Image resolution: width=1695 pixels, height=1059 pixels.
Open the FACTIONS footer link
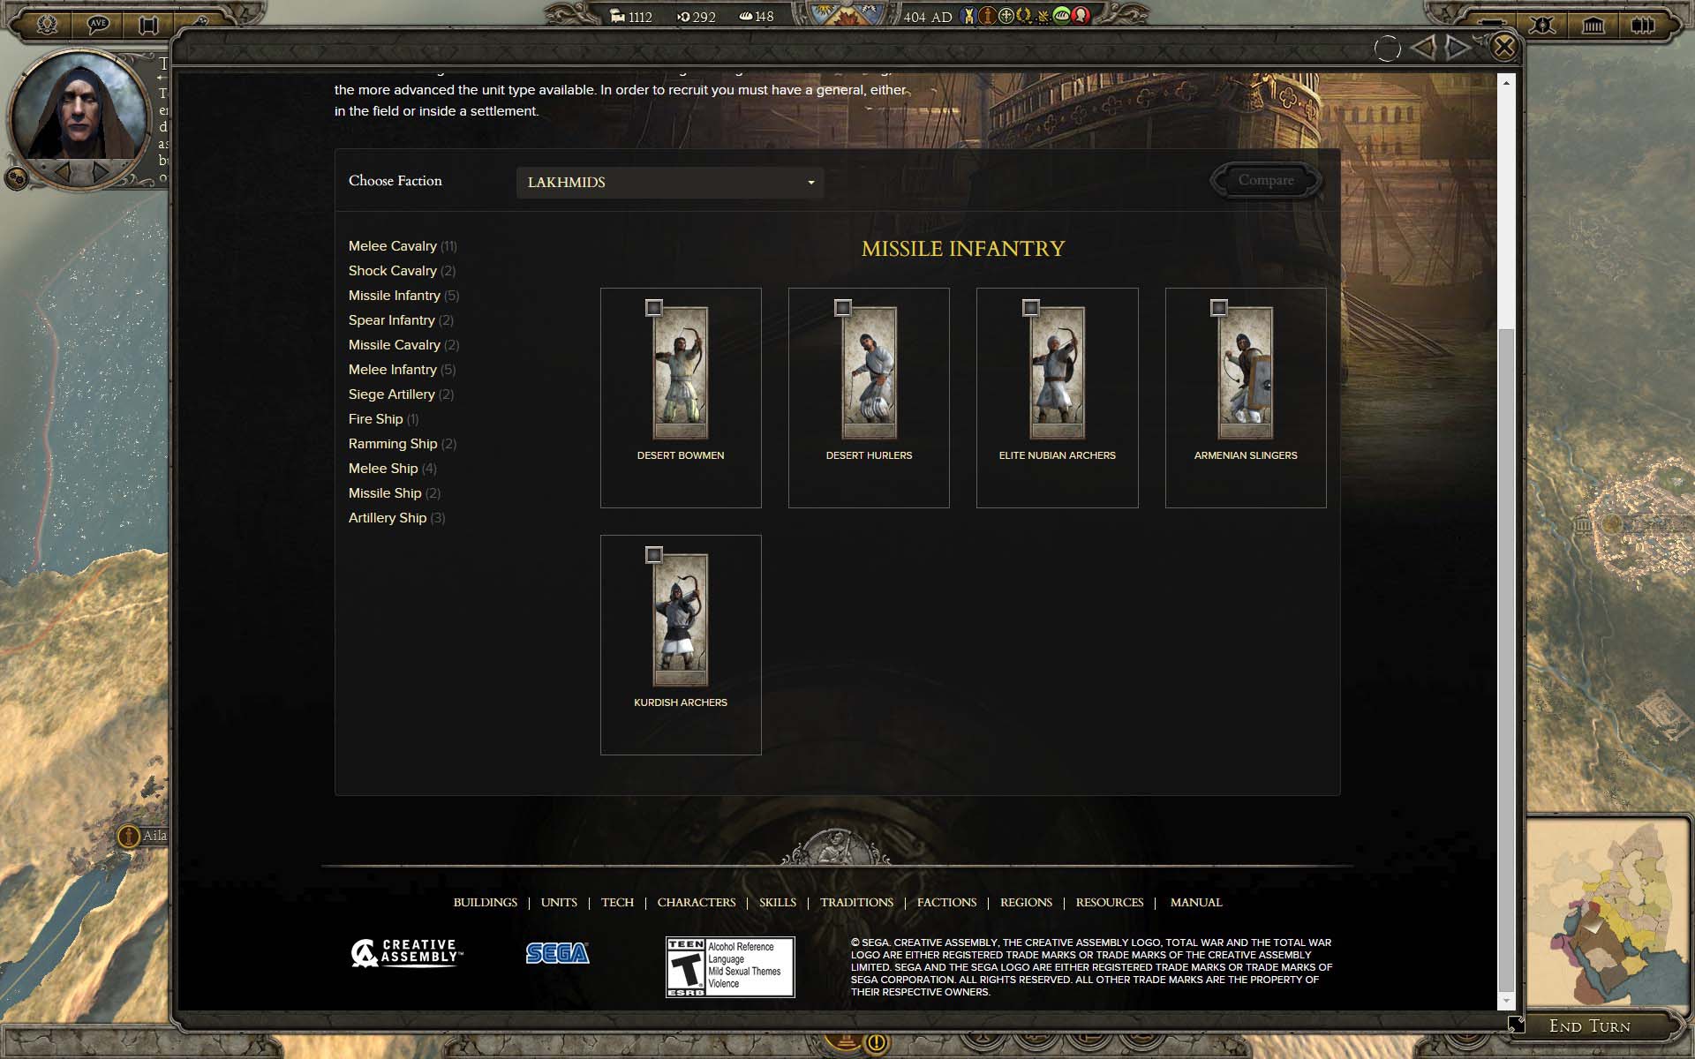click(946, 902)
